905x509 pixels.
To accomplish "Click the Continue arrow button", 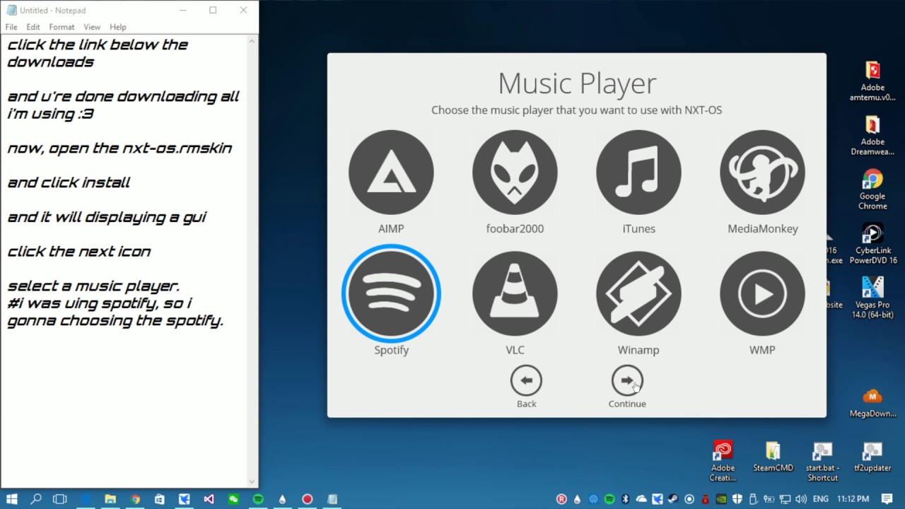I will pyautogui.click(x=627, y=382).
